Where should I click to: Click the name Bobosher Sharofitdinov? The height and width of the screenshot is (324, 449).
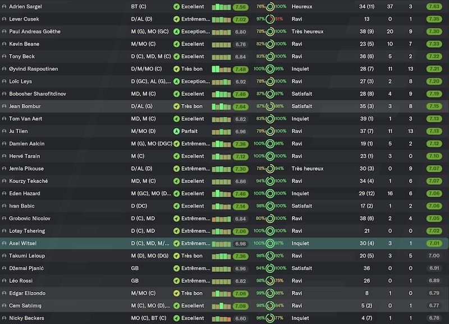pos(38,94)
